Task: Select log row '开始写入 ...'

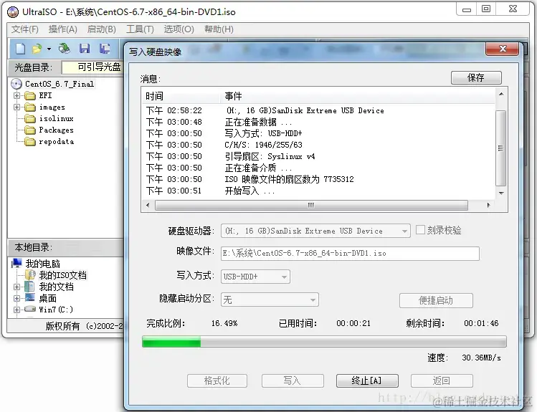Action: 318,191
